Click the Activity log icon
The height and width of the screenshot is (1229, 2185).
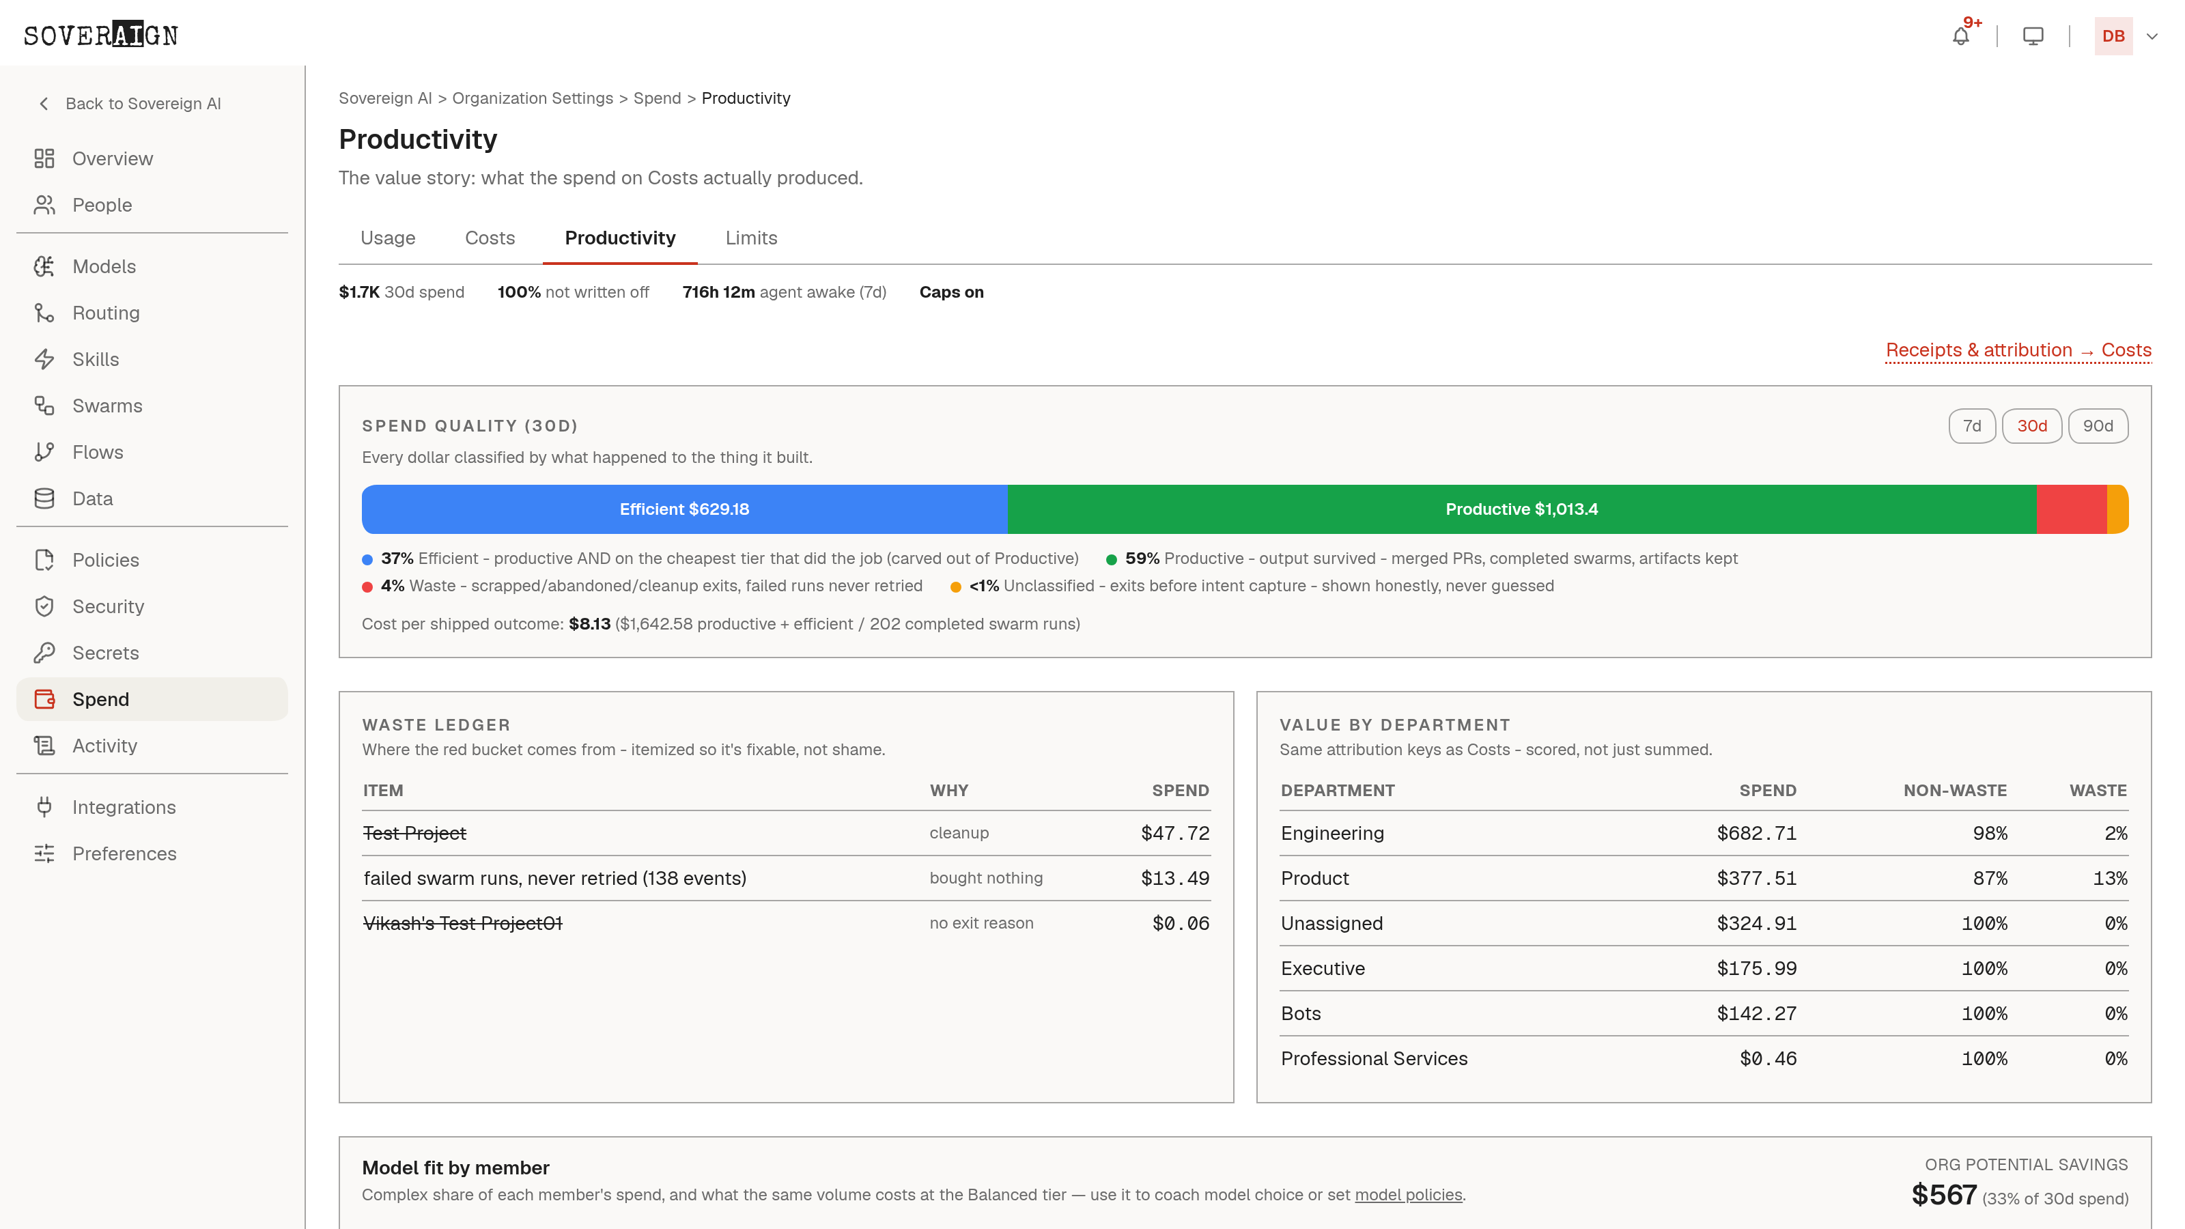[44, 746]
